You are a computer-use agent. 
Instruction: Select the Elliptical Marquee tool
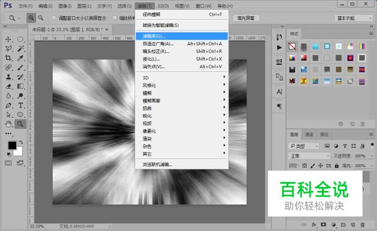[20, 39]
